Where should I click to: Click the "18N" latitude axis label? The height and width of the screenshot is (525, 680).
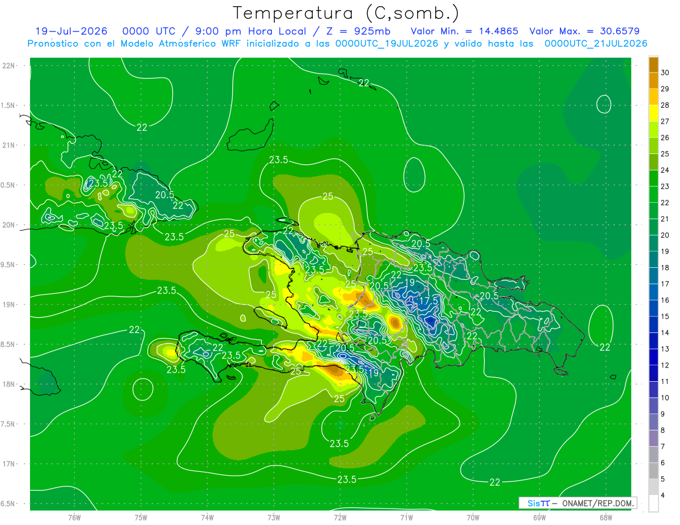8,384
